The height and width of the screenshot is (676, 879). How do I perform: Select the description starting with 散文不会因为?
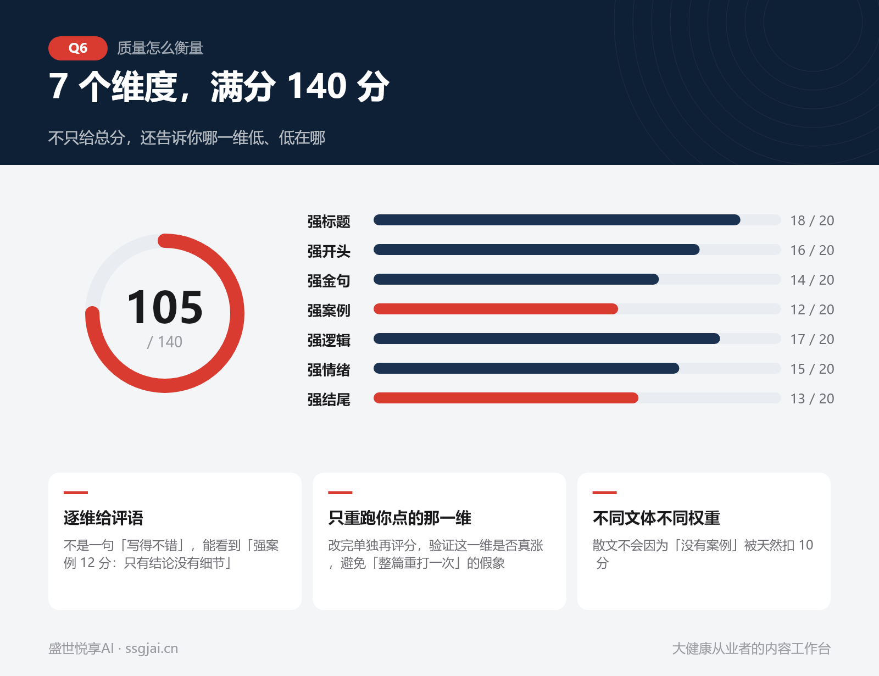click(703, 554)
